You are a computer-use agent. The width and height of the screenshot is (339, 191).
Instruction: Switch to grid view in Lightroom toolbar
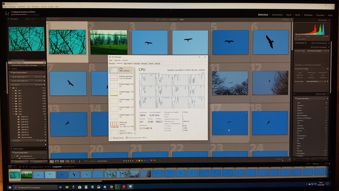click(x=52, y=162)
